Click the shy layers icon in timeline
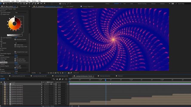 tap(57, 79)
